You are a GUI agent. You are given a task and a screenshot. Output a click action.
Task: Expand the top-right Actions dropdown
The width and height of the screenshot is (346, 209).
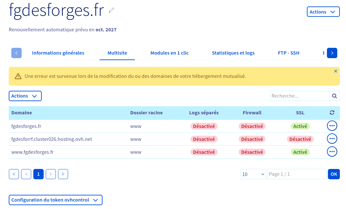coord(323,12)
